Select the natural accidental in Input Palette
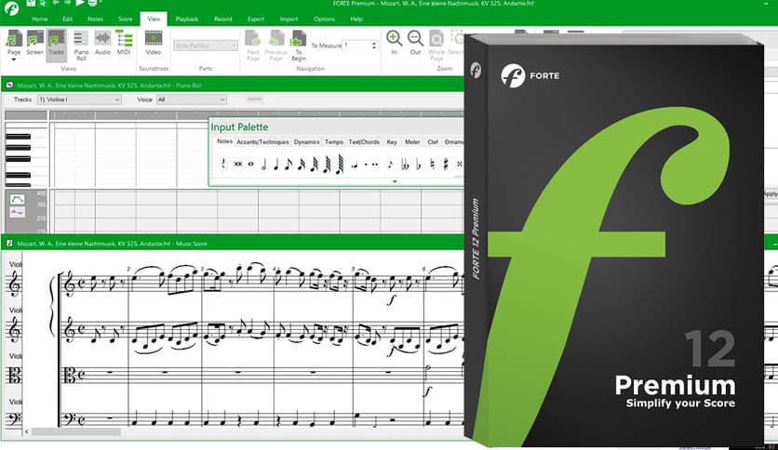The width and height of the screenshot is (778, 450). pos(432,164)
